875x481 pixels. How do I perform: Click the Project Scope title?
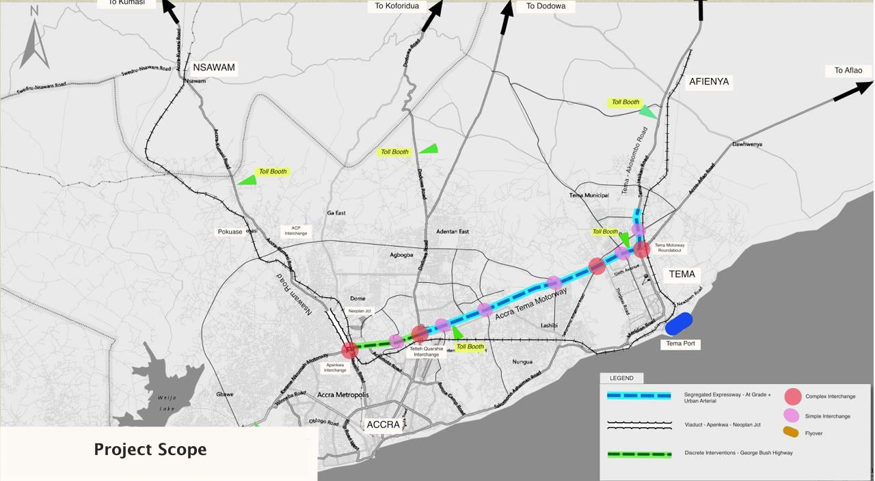[x=150, y=450]
